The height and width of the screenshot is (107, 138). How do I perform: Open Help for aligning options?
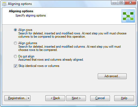point(124,98)
